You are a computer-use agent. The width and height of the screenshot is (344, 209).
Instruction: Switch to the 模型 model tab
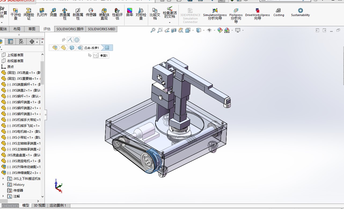tap(26, 206)
